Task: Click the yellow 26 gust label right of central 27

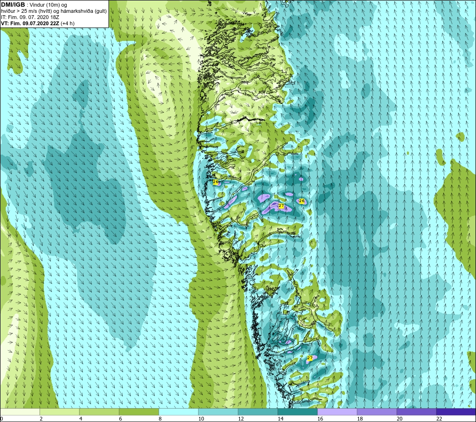Action: (x=301, y=201)
